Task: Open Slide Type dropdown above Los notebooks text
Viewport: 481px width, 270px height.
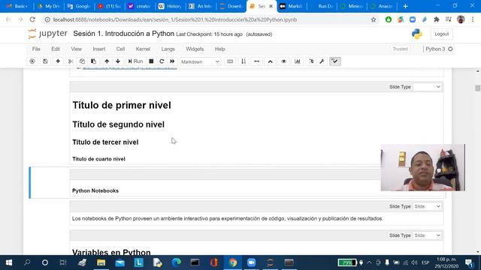Action: point(427,207)
